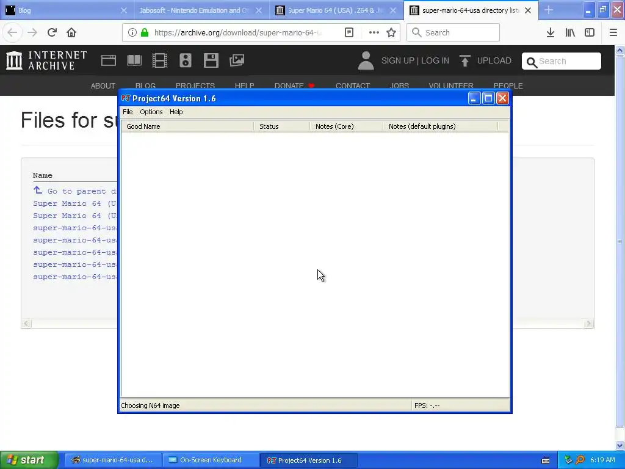Close the Blog browser tab
Viewport: 625px width, 469px height.
(x=124, y=10)
